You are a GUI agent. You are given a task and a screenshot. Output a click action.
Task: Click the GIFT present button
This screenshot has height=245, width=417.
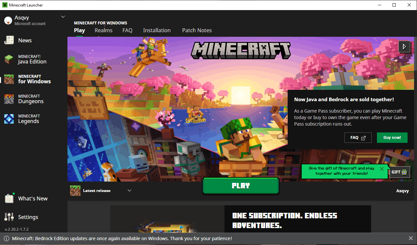pos(400,172)
